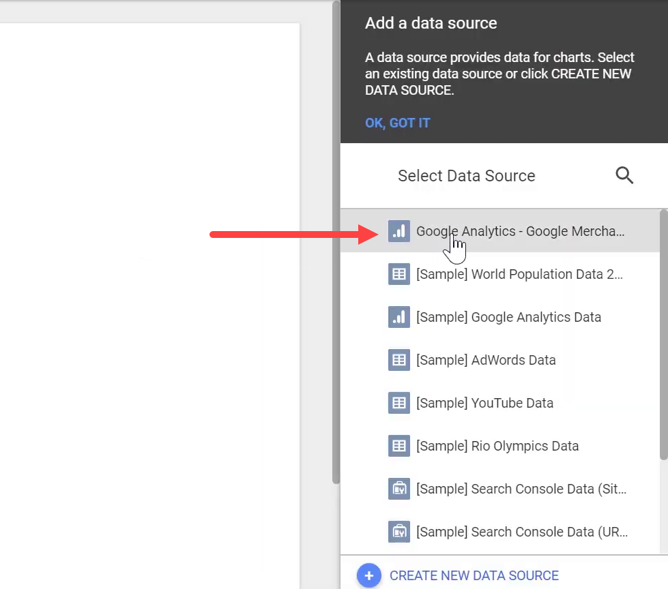Viewport: 668px width, 589px height.
Task: Select the [Sample] YouTube Data entry
Action: pos(484,404)
